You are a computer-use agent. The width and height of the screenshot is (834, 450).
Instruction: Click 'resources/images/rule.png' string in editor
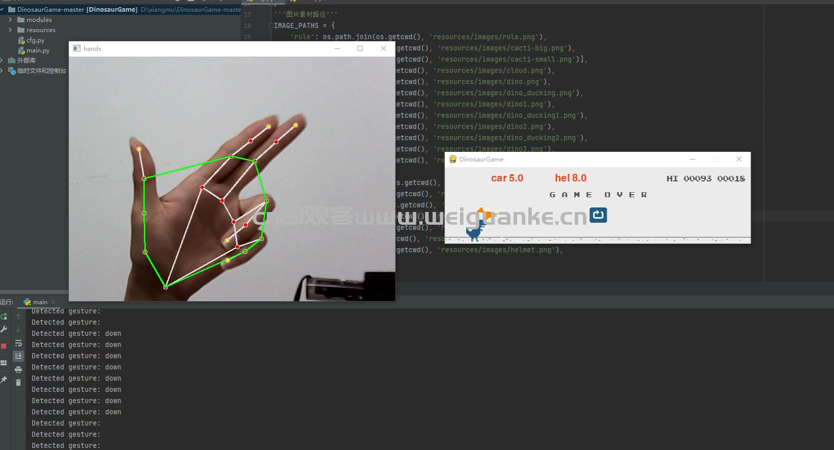click(484, 37)
